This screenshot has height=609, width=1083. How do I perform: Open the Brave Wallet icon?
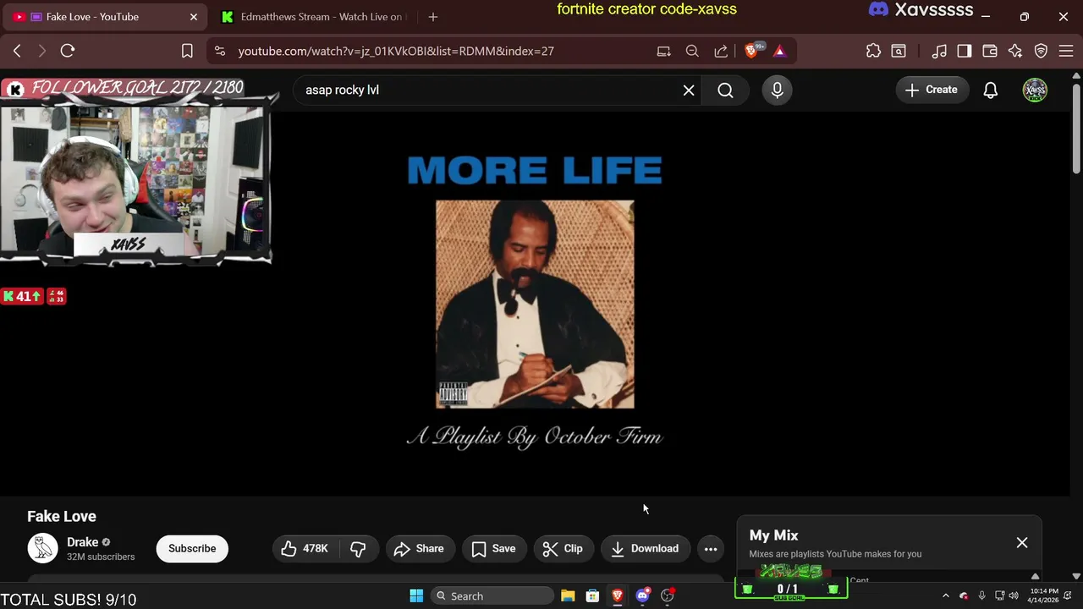(x=990, y=51)
